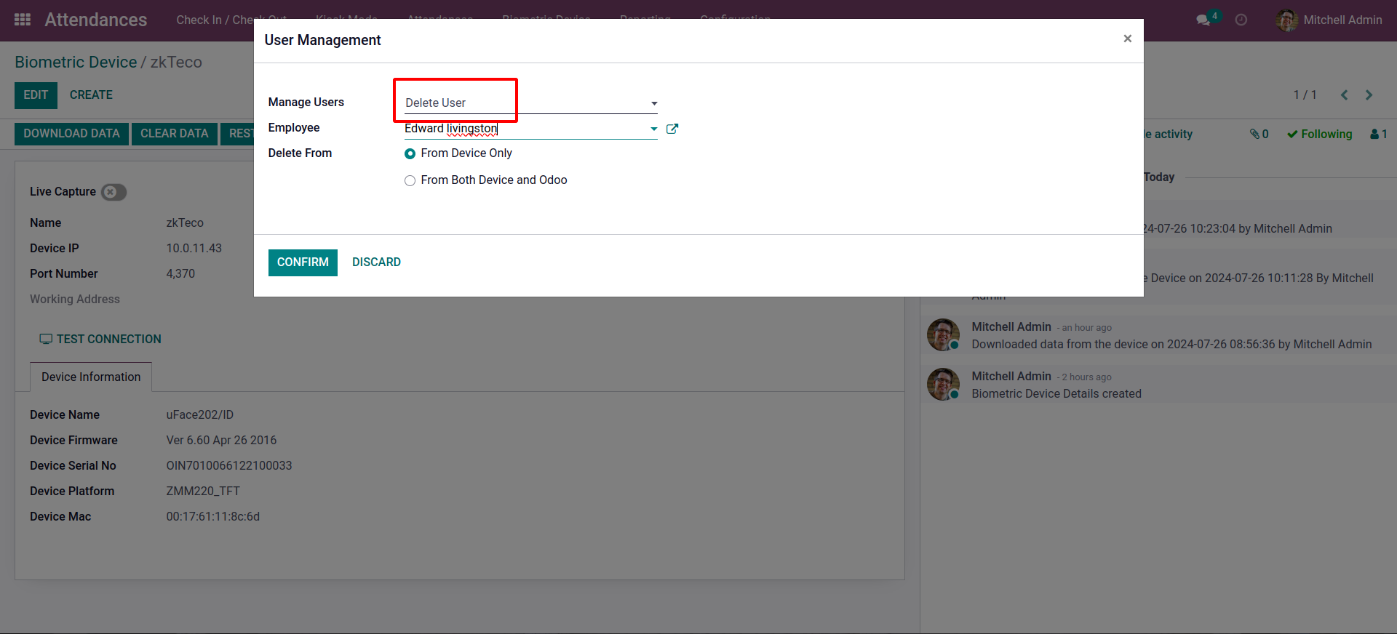Click Biometric Device Details created message
Screen dimensions: 1397x634
point(1056,393)
